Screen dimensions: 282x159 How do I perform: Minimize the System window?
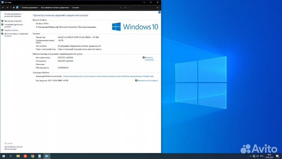coord(144,2)
